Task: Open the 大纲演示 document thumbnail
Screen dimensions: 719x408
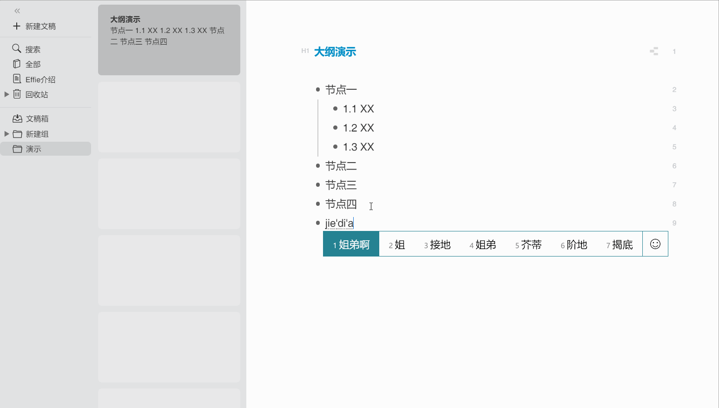Action: (169, 39)
